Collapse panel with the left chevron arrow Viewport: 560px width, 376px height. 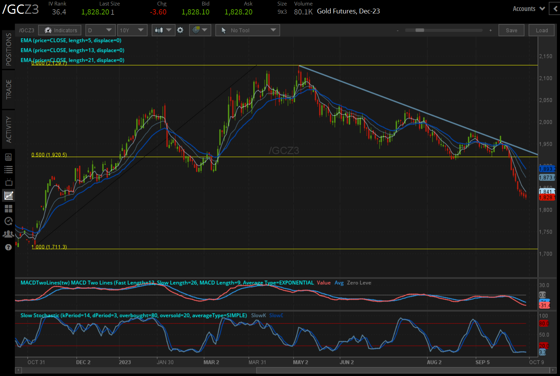(555, 9)
